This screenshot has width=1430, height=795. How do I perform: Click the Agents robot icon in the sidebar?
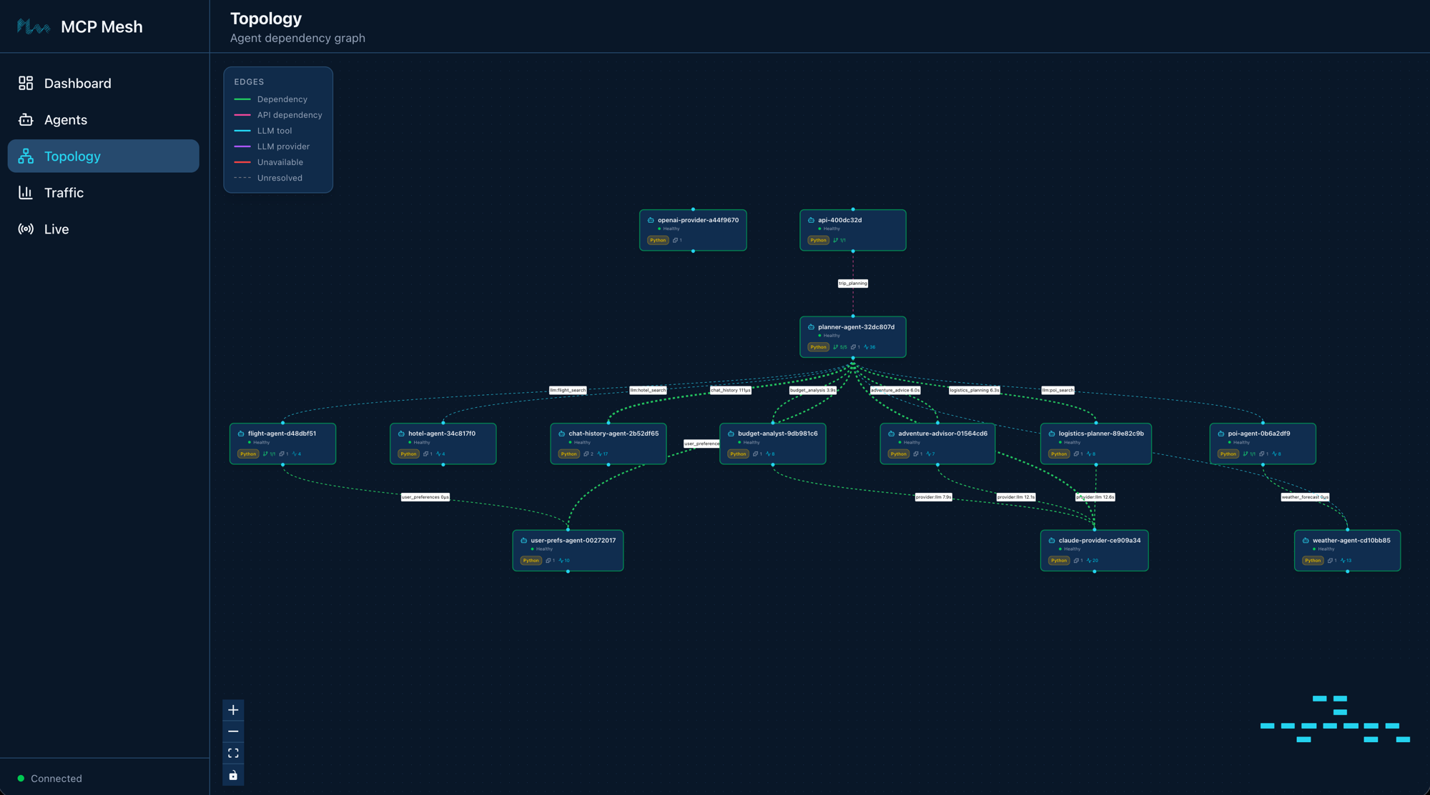[x=26, y=119]
